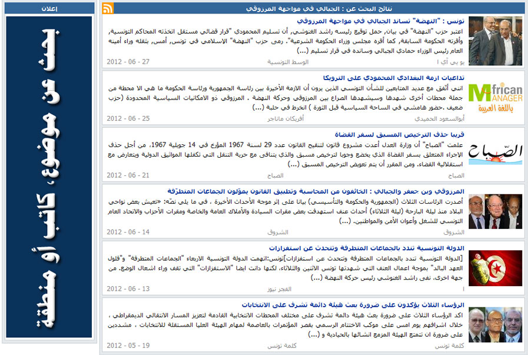
Task: Click source name 'الوسط التونسية'
Action: [x=288, y=62]
